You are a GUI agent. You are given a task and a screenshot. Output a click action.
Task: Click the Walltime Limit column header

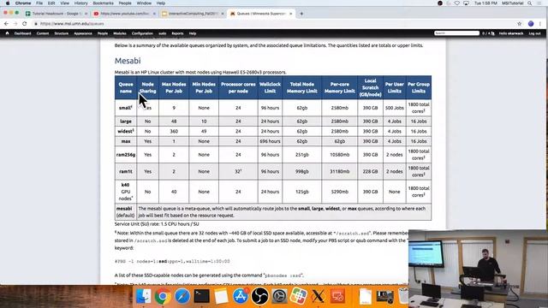270,87
